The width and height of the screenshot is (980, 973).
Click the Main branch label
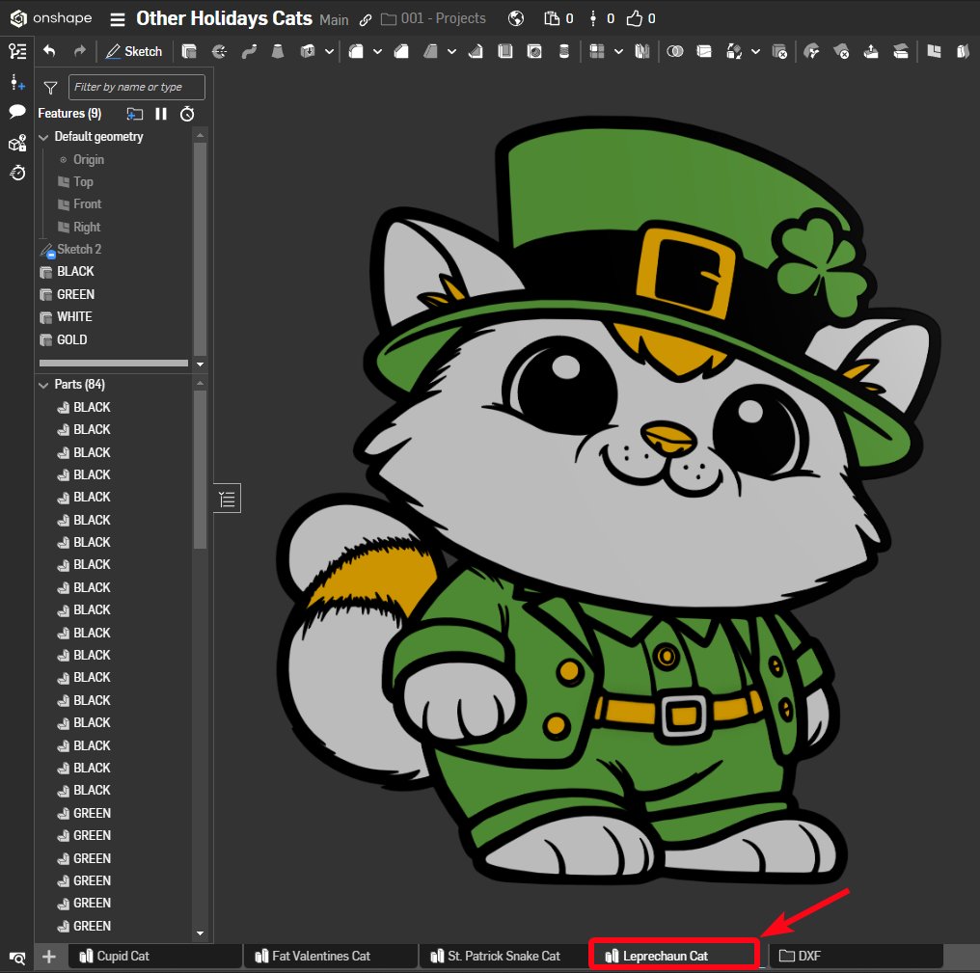tap(334, 20)
